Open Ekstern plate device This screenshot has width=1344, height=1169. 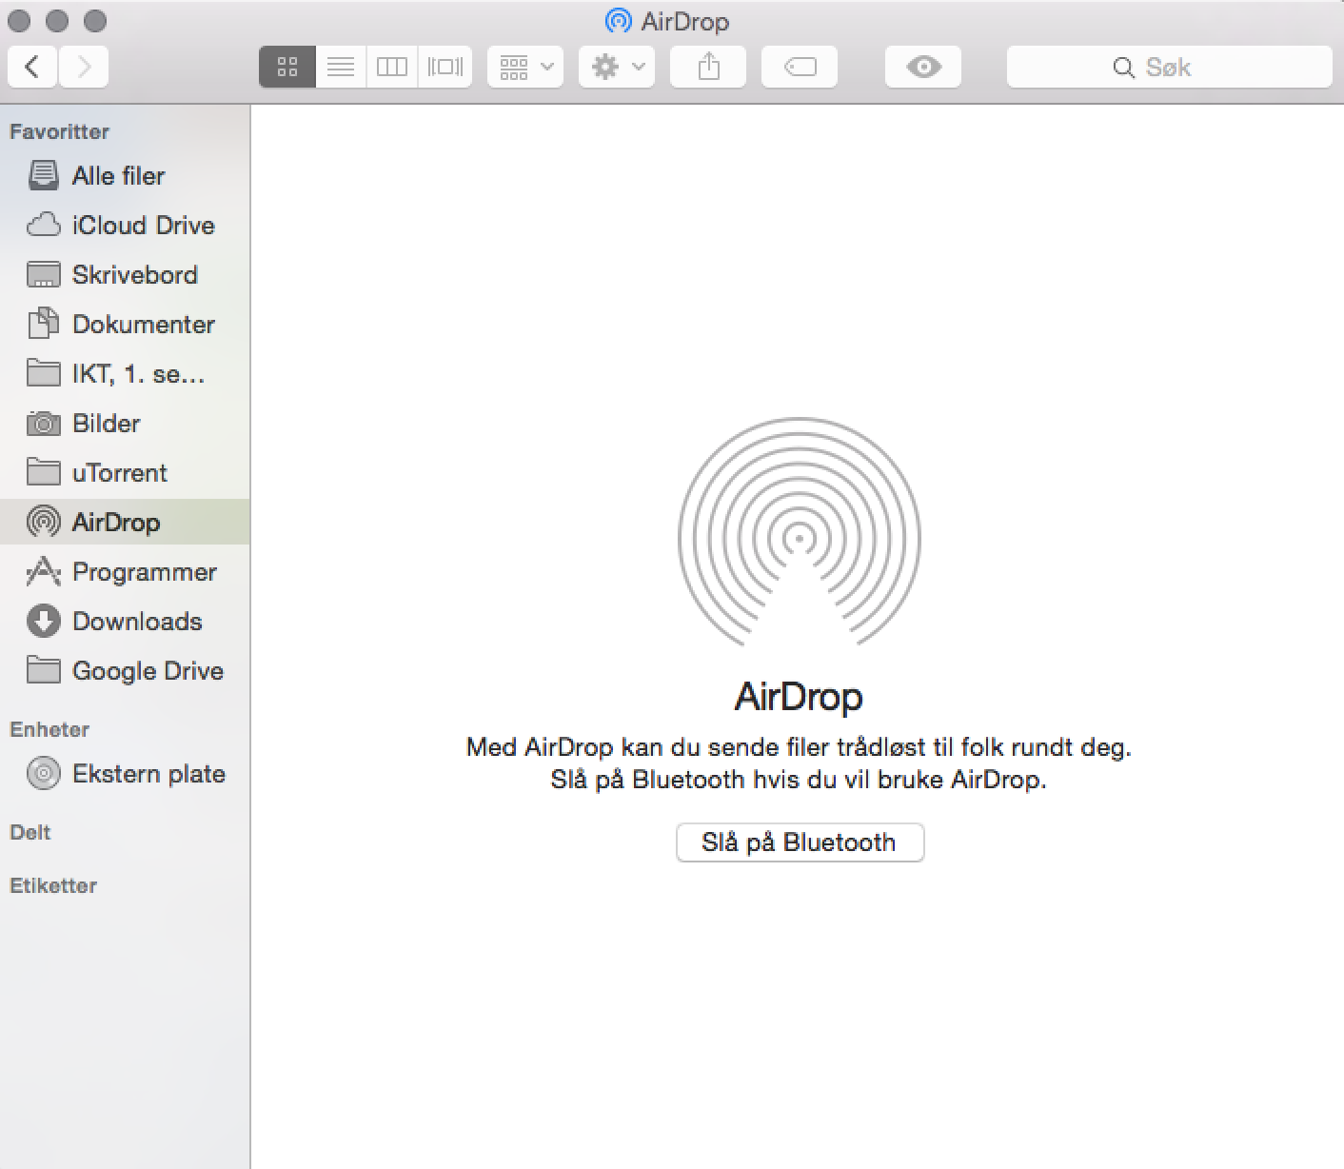[125, 773]
